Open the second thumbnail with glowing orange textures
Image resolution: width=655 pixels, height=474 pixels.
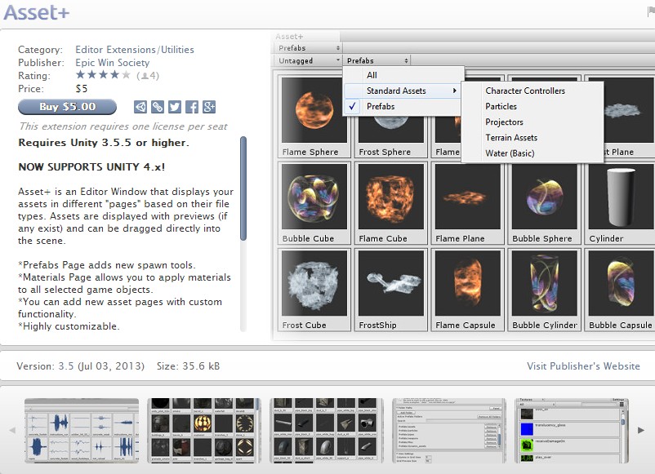pos(204,431)
